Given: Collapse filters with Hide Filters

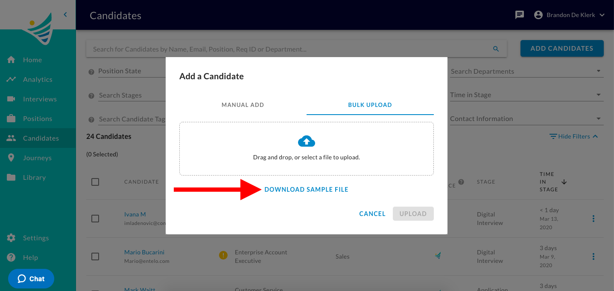Looking at the screenshot, I should [x=574, y=136].
